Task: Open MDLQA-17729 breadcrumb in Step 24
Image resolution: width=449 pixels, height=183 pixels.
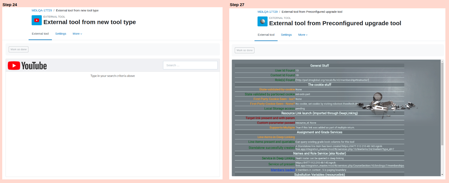Action: [x=42, y=11]
